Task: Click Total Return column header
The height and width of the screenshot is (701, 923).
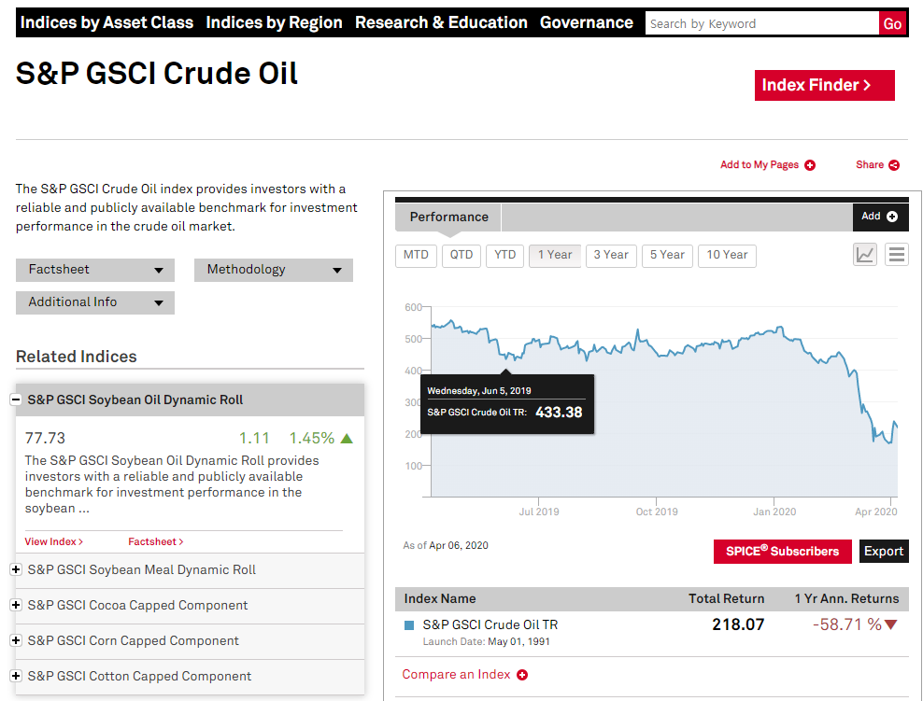Action: [x=727, y=598]
